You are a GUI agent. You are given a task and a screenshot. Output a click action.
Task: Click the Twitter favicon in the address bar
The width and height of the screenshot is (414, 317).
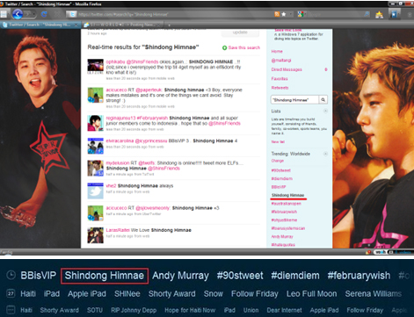[x=71, y=14]
